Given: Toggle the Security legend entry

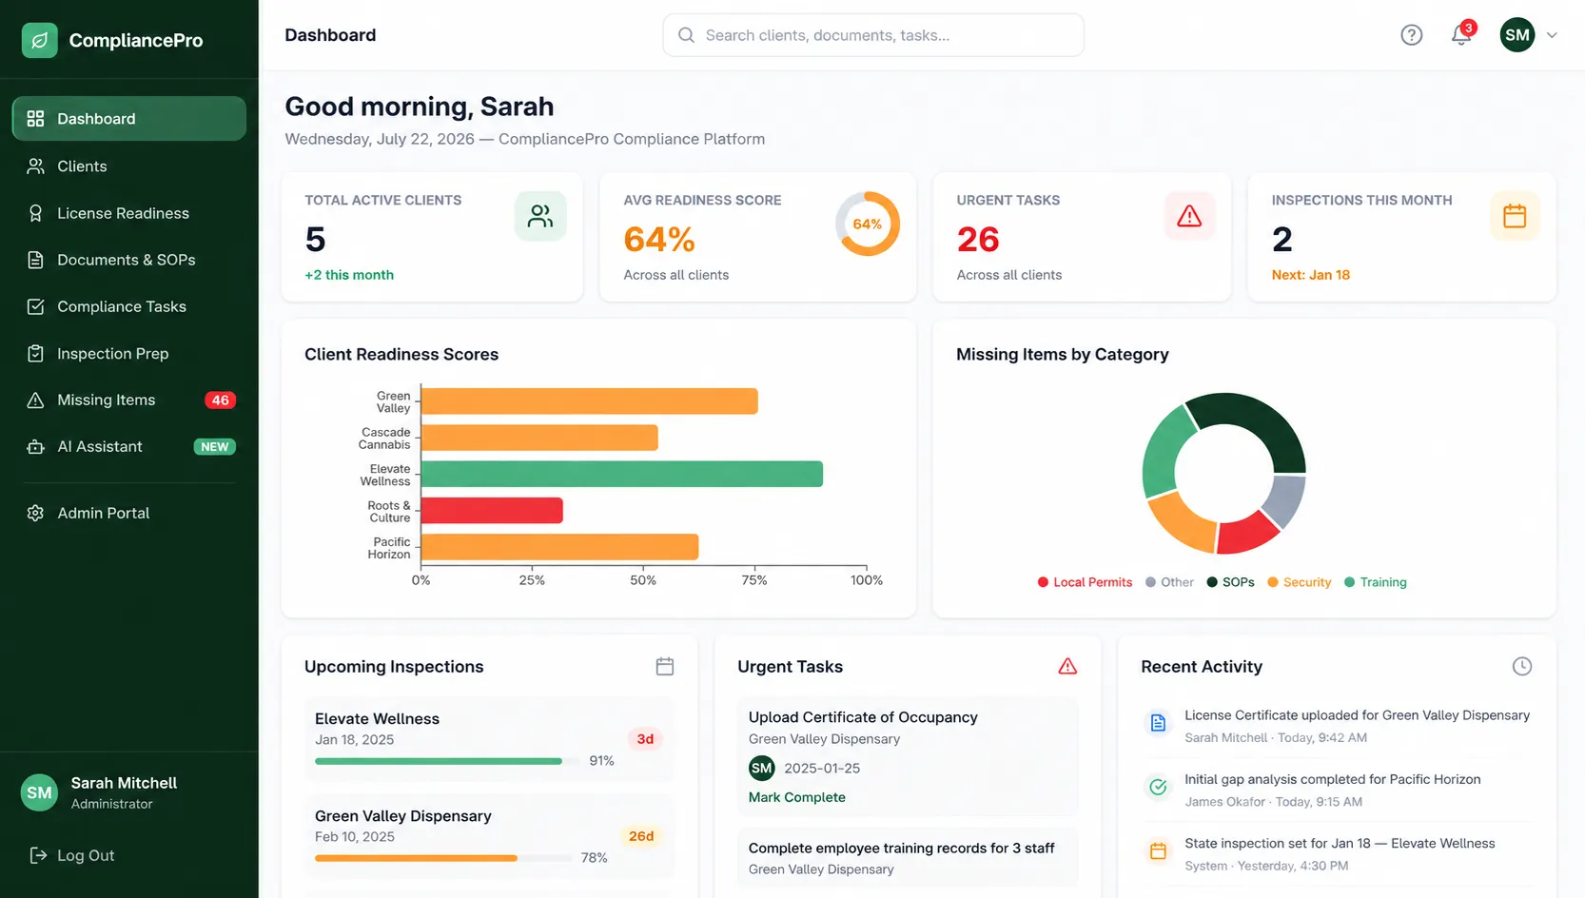Looking at the screenshot, I should [1299, 582].
